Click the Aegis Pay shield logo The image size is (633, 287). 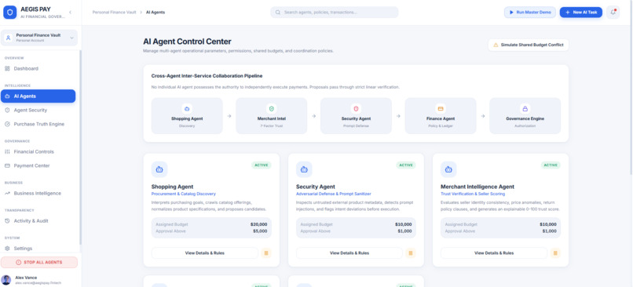point(9,12)
